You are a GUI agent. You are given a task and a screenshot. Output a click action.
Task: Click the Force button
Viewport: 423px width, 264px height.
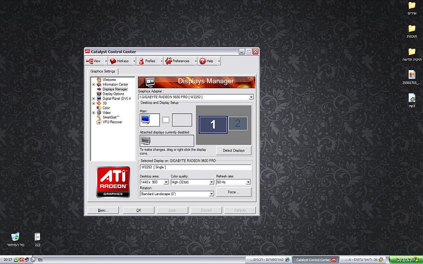coord(233,192)
